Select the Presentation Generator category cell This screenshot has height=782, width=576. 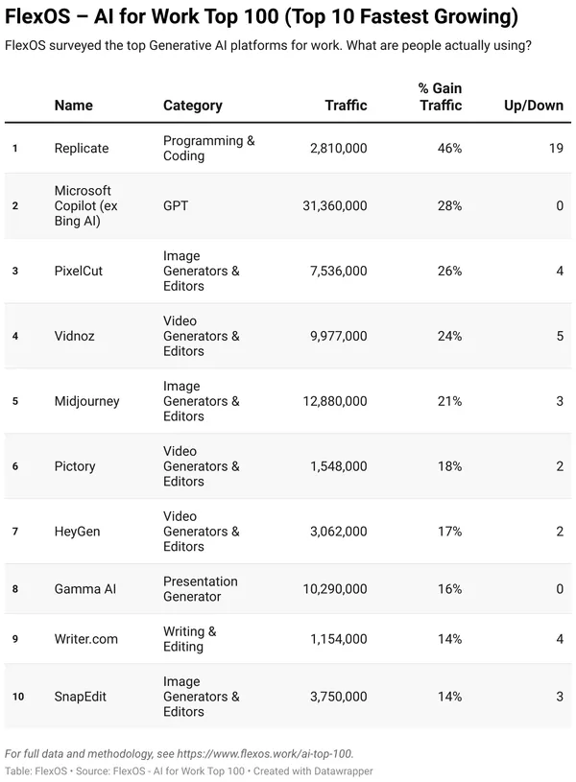[201, 589]
